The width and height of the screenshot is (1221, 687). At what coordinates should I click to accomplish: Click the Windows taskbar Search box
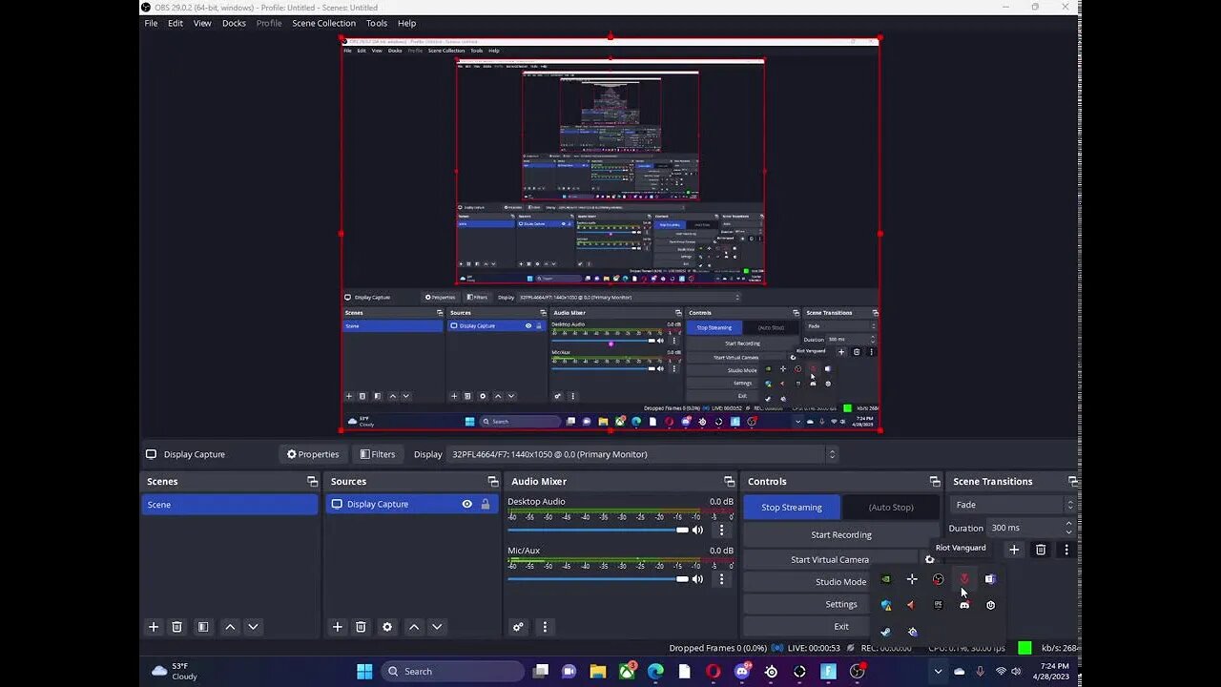click(454, 672)
